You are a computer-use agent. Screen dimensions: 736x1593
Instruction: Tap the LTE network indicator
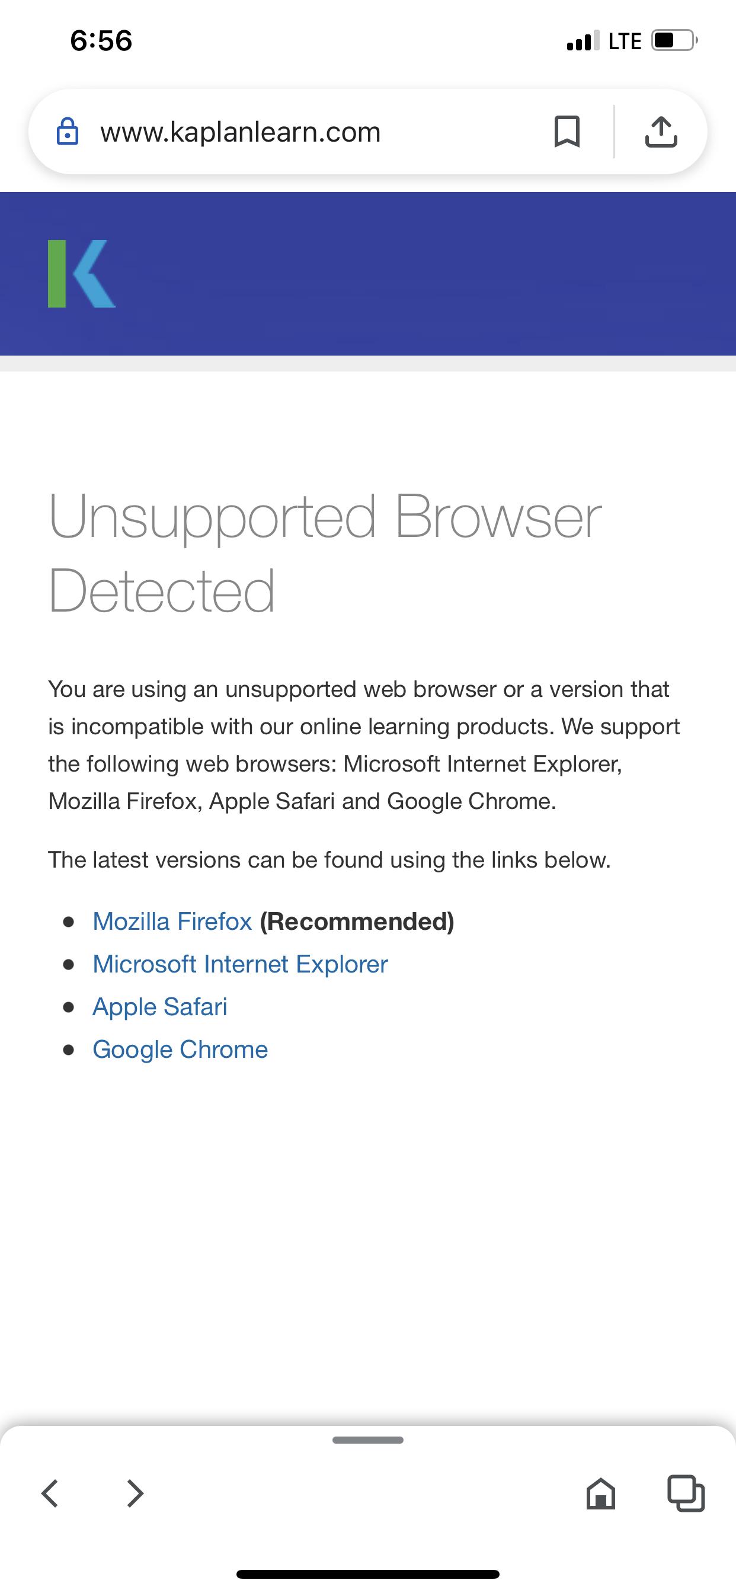point(625,41)
